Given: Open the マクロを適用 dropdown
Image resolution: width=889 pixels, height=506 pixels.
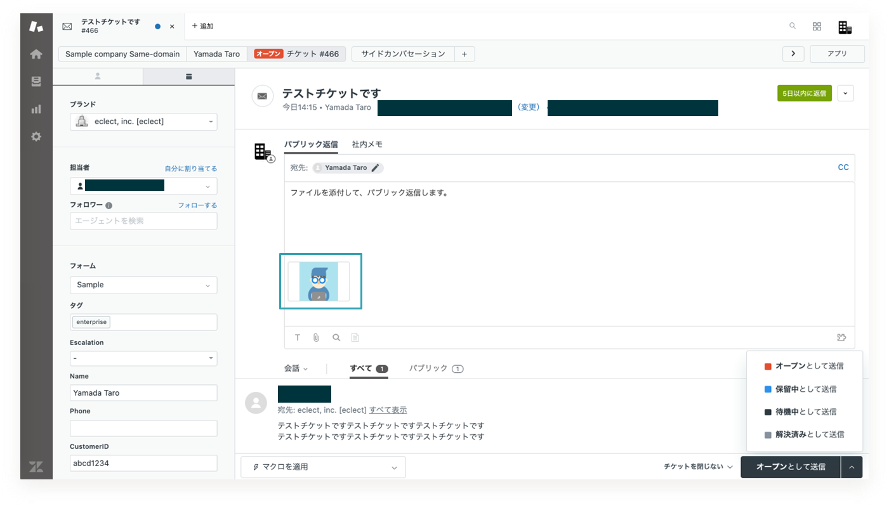Looking at the screenshot, I should 323,467.
